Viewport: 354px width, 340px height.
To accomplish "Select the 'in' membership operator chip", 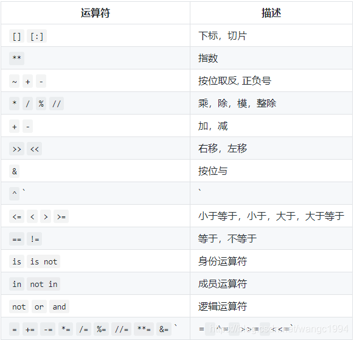I will [16, 284].
